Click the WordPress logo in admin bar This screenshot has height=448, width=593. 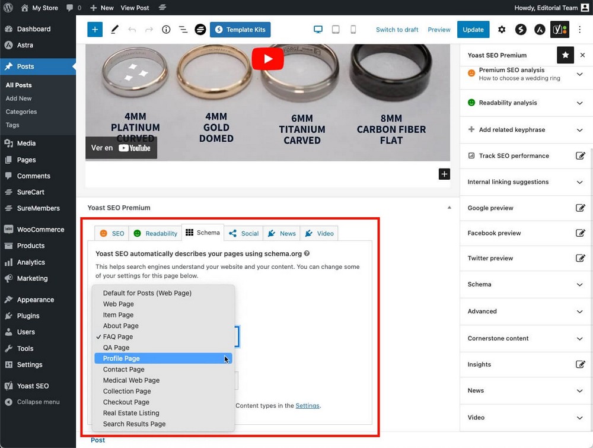pyautogui.click(x=8, y=8)
